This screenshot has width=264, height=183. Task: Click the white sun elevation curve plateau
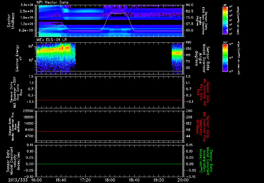click(x=118, y=13)
